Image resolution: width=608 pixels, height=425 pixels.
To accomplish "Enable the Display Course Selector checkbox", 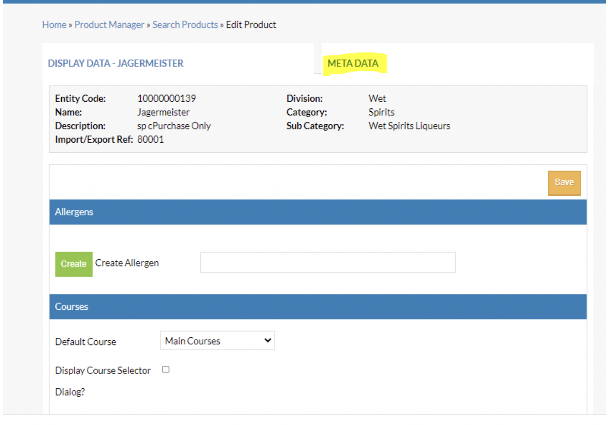I will (x=166, y=370).
